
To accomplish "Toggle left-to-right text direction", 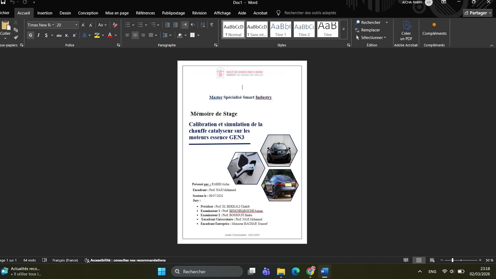I will (185, 25).
